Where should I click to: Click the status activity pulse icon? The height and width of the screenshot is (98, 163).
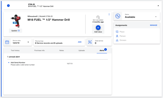[118, 16]
